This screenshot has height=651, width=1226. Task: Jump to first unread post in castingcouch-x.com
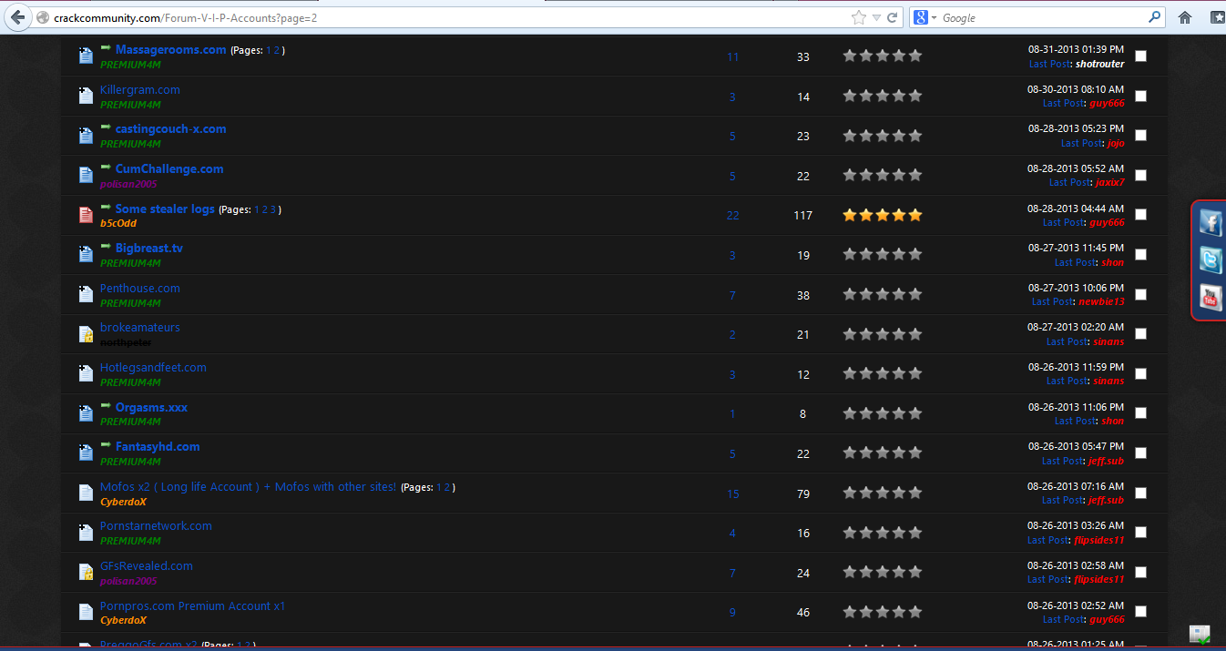pyautogui.click(x=106, y=127)
